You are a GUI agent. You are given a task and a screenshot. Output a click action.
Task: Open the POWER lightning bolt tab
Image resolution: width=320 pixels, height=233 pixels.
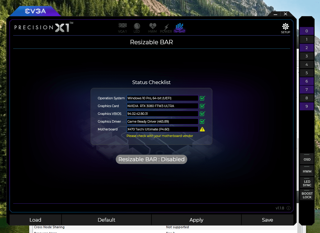(166, 28)
